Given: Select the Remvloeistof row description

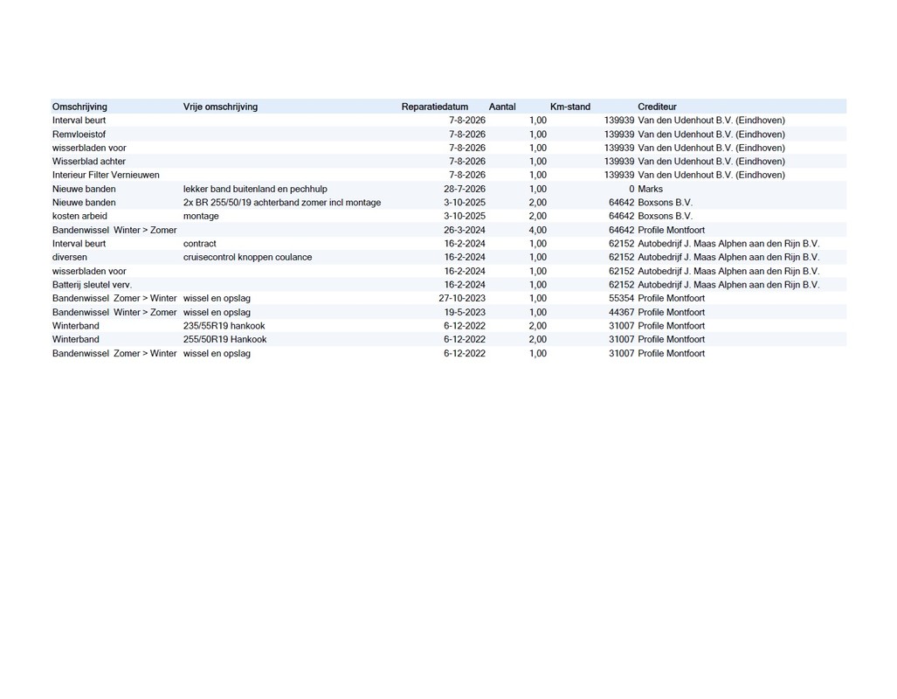Looking at the screenshot, I should coord(79,134).
